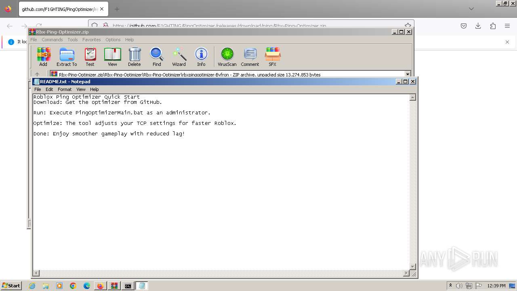Switch to WinRAR taskbar button
This screenshot has height=291, width=517.
pos(114,286)
